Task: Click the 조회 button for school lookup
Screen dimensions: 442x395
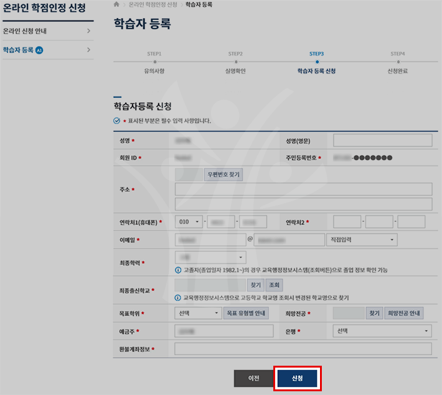Action: (x=274, y=285)
